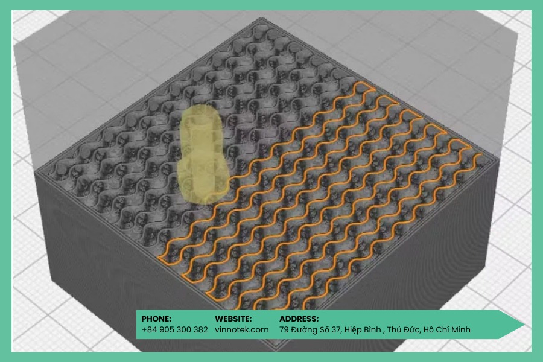The height and width of the screenshot is (362, 543).
Task: Click the ADDRESS: label
Action: coord(299,319)
